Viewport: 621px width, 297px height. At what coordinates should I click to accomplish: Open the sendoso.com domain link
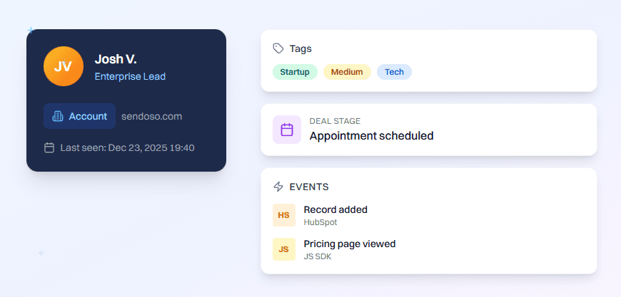pyautogui.click(x=152, y=116)
